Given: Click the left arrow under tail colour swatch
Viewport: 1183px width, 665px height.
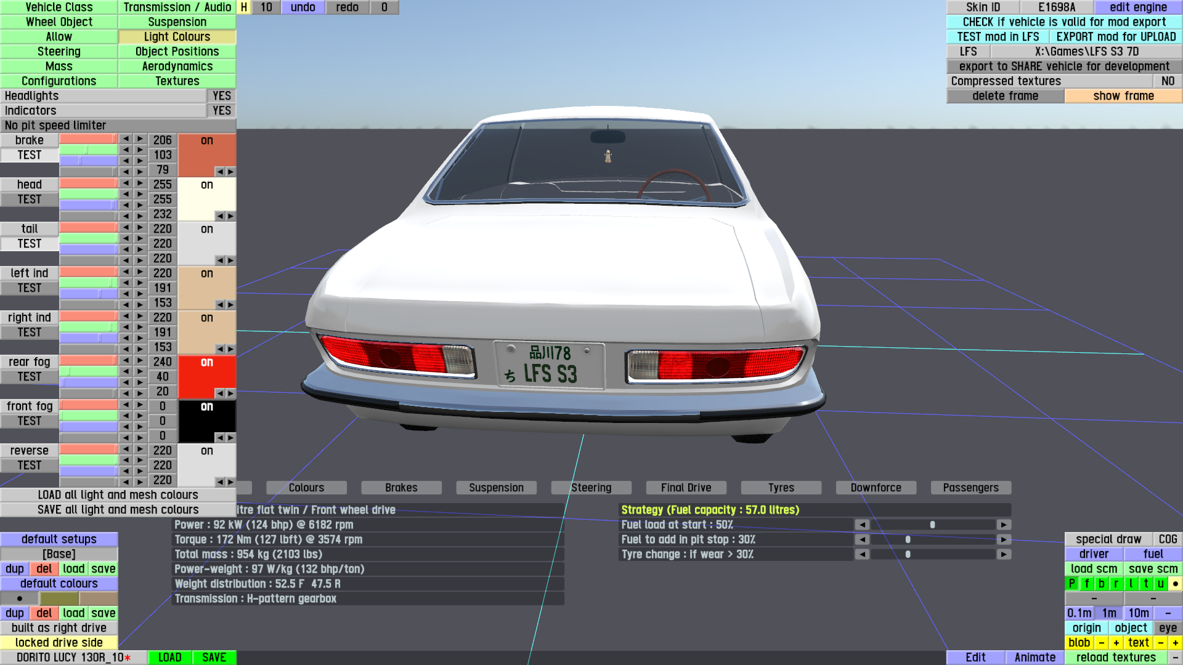Looking at the screenshot, I should pyautogui.click(x=220, y=260).
